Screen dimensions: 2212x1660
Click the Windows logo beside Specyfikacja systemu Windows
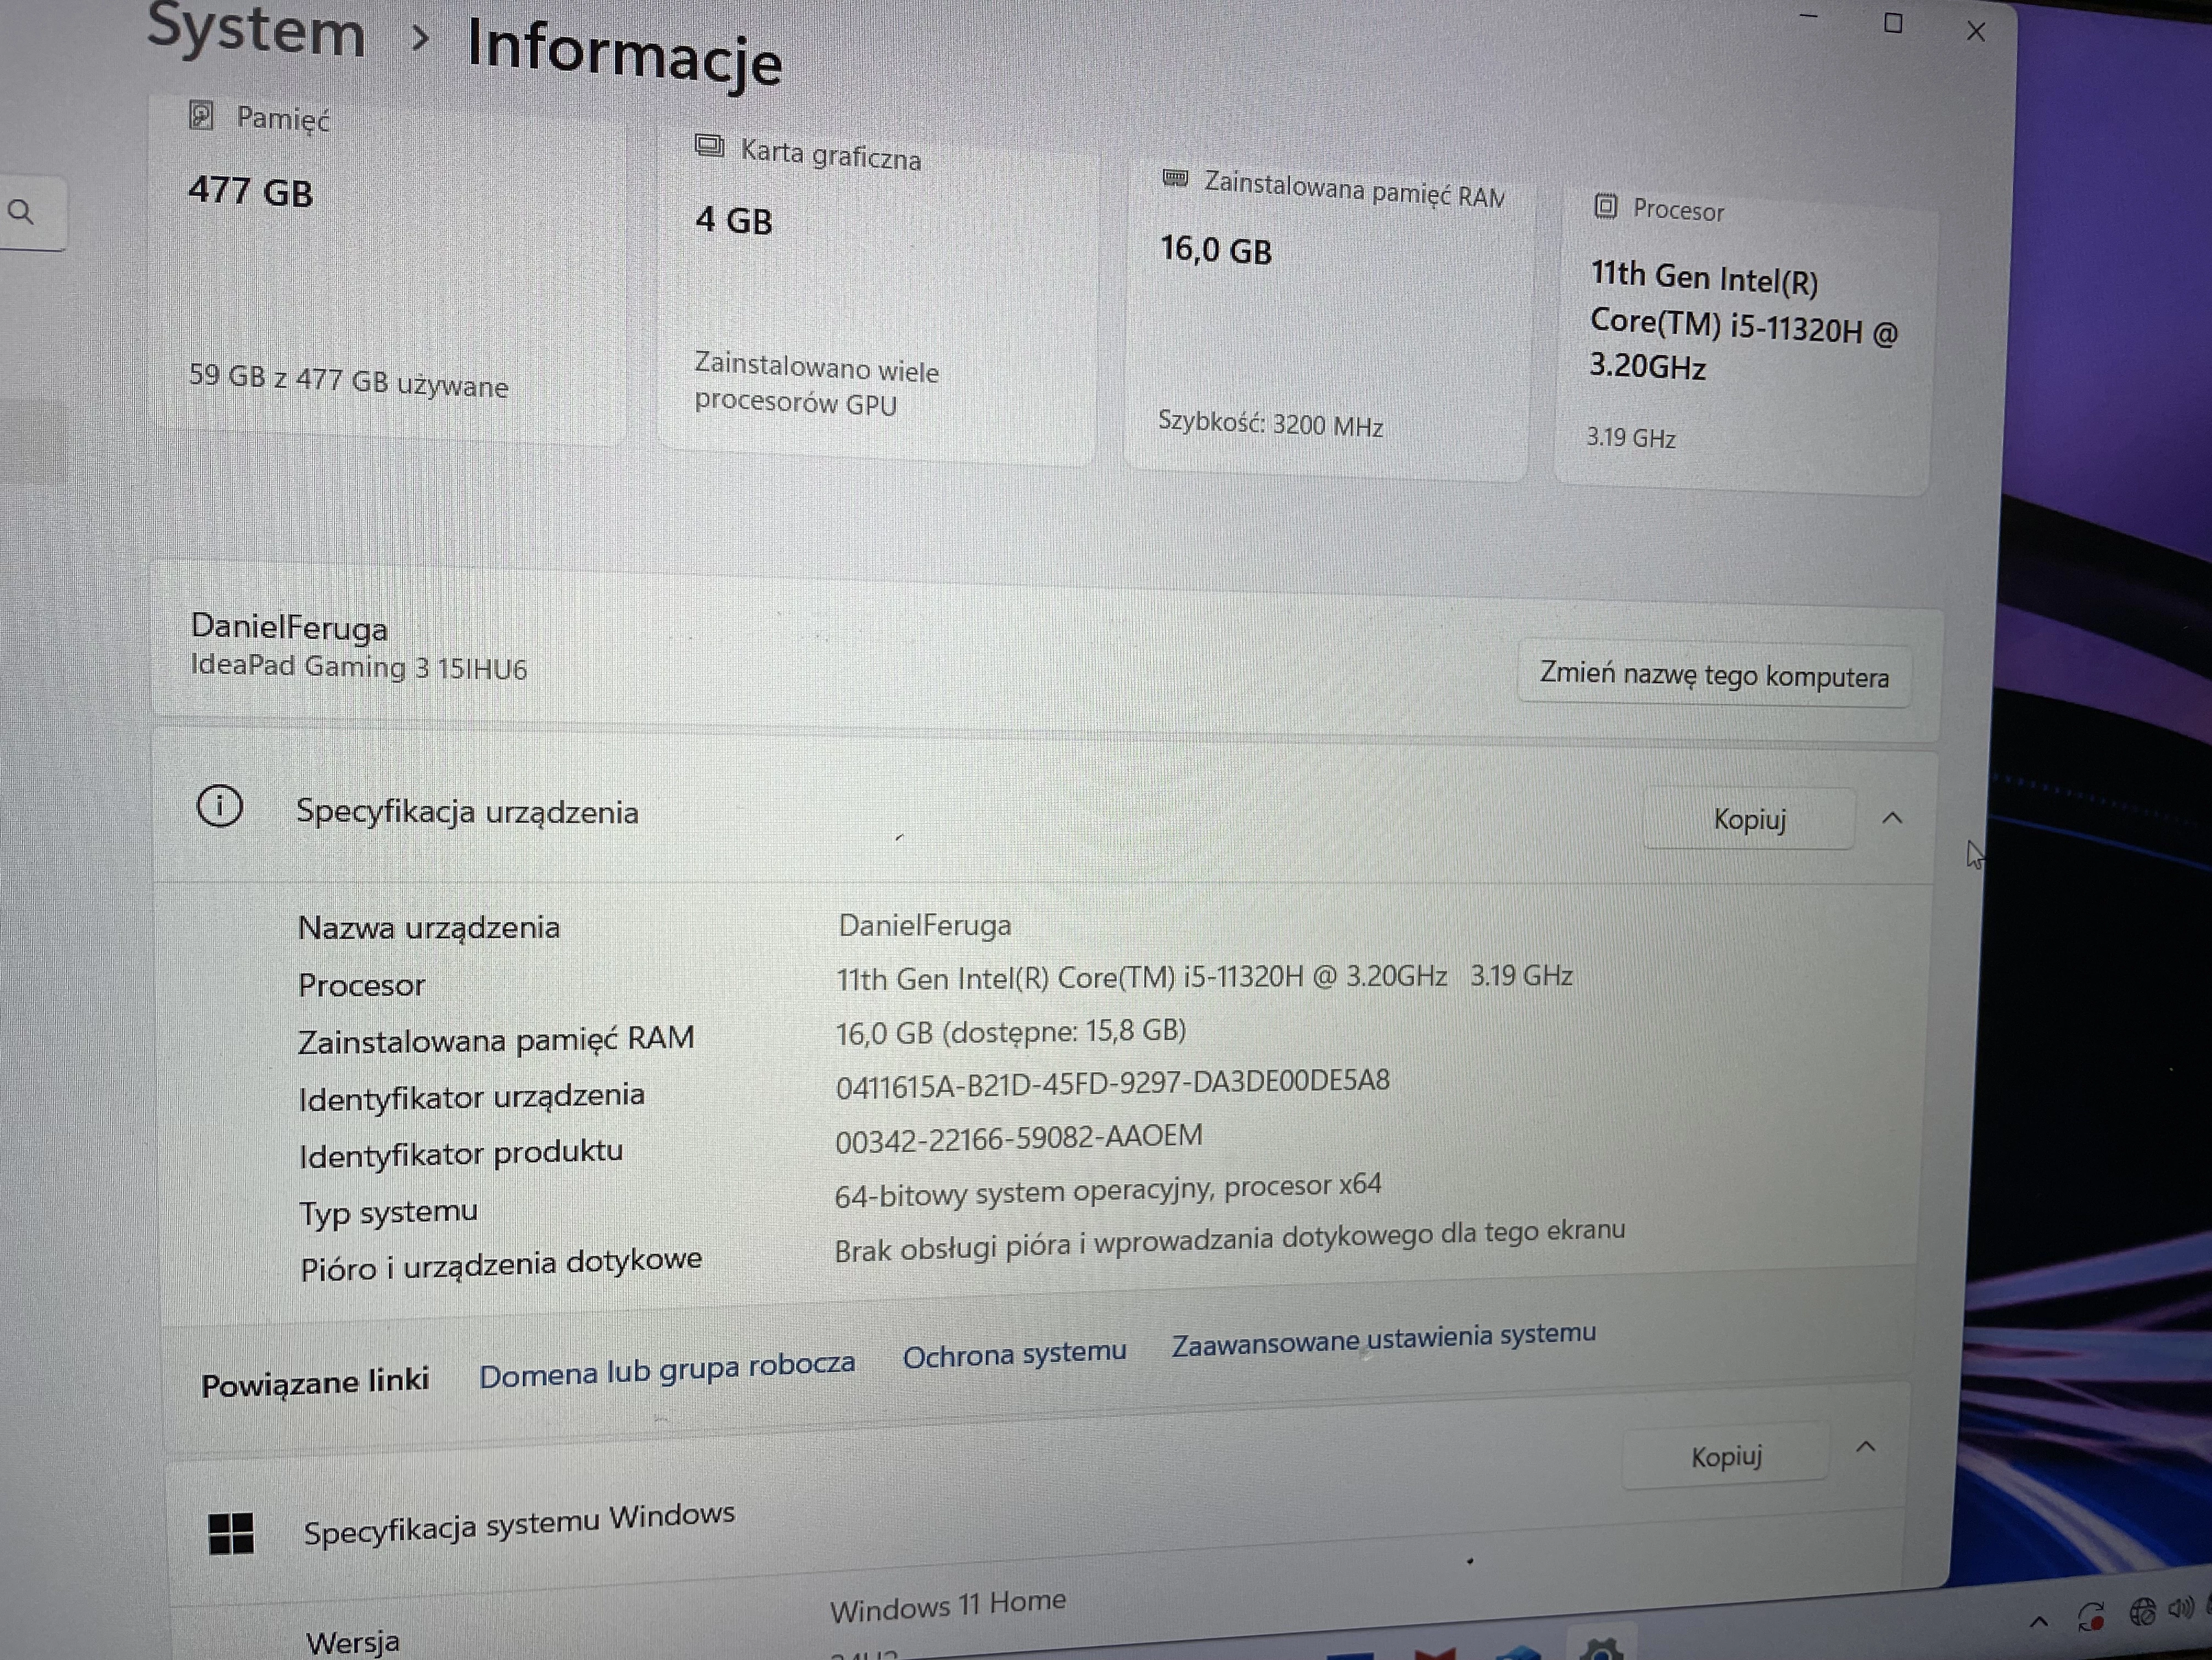231,1533
